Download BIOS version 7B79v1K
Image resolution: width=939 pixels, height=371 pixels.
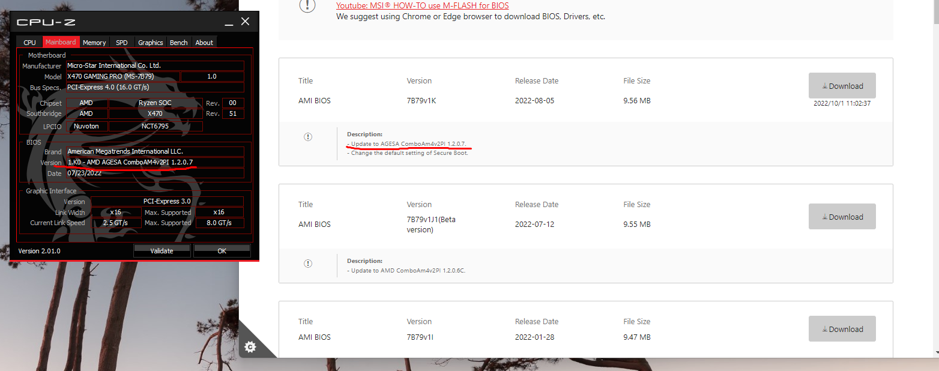[842, 86]
